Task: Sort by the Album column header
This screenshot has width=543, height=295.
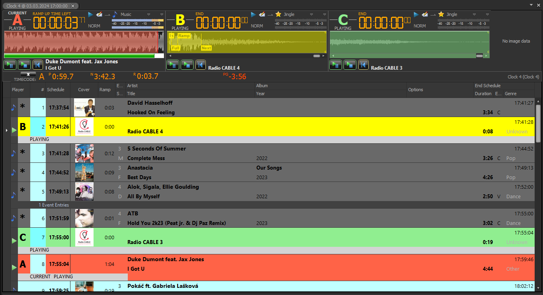Action: [330, 86]
